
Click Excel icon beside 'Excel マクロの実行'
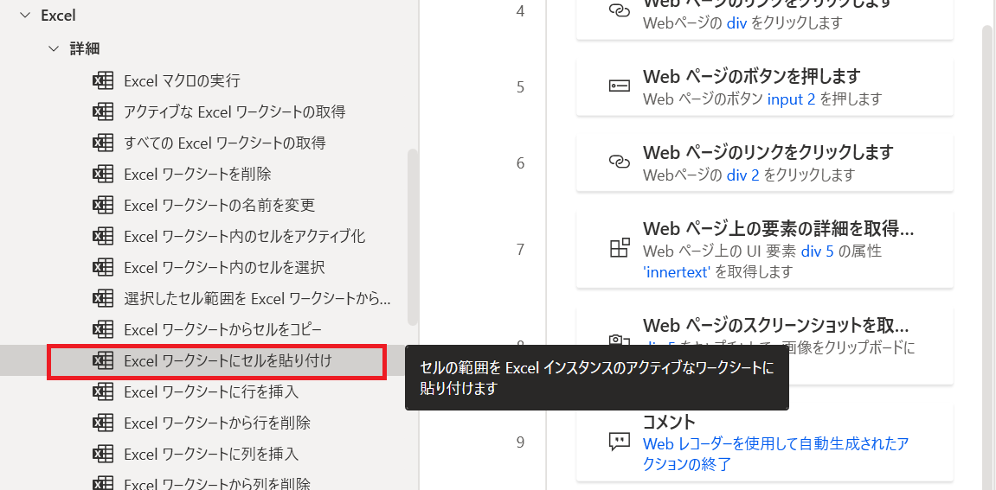(103, 80)
